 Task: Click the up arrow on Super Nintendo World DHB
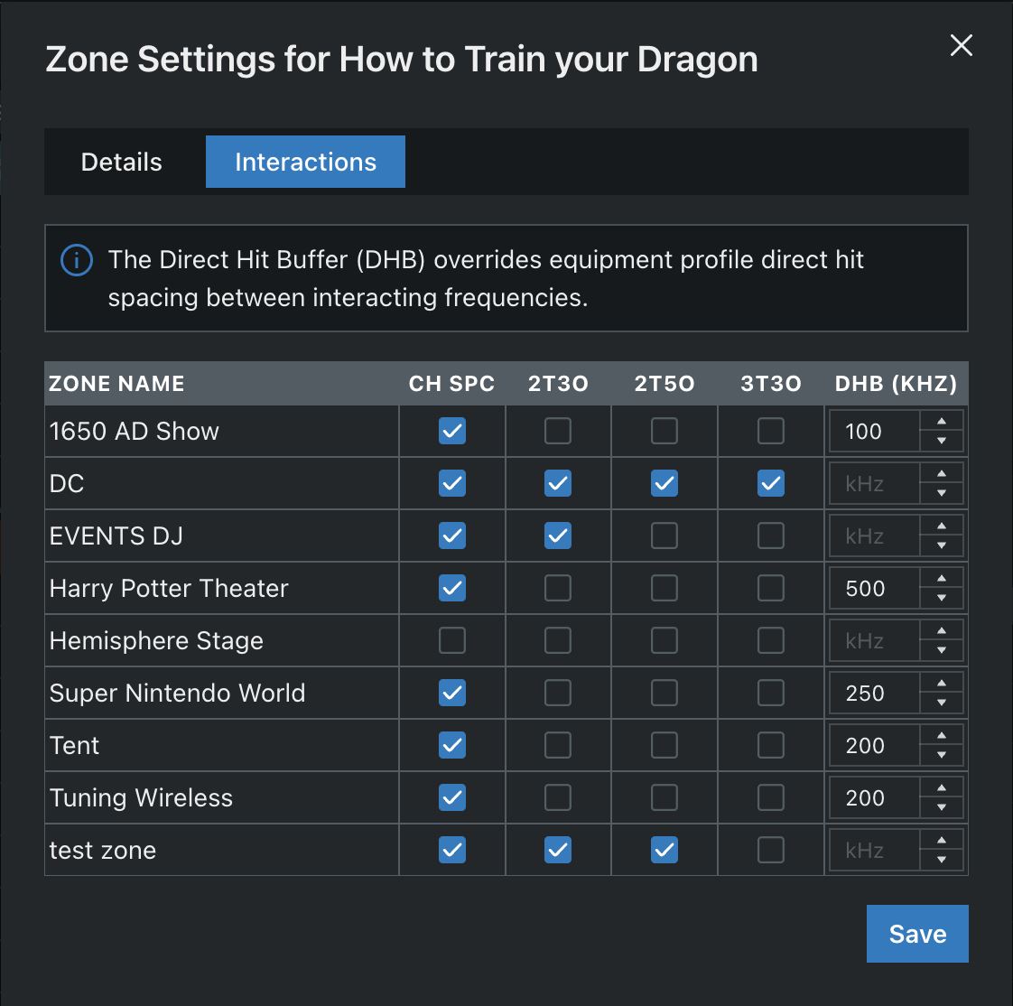942,685
